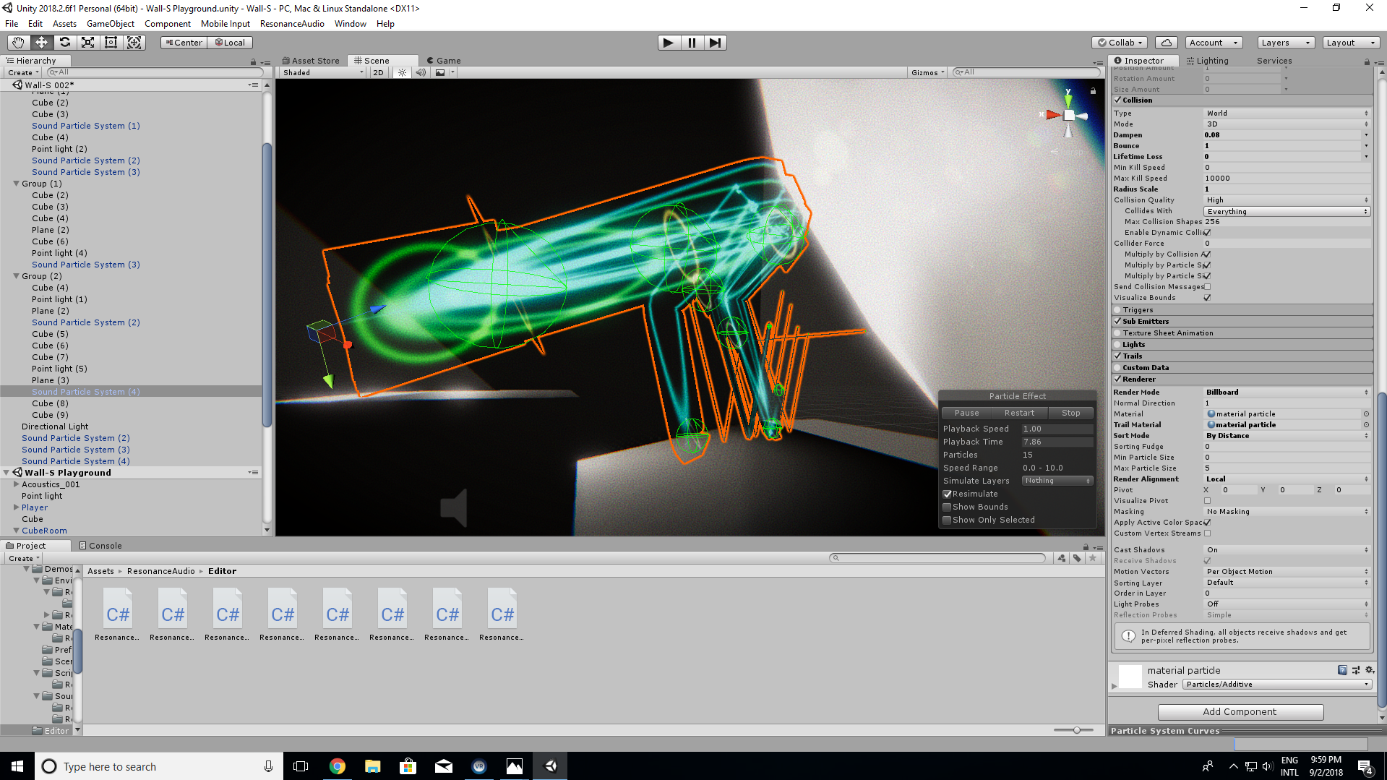The width and height of the screenshot is (1387, 780).
Task: Toggle scene audio speaker icon
Action: pos(421,72)
